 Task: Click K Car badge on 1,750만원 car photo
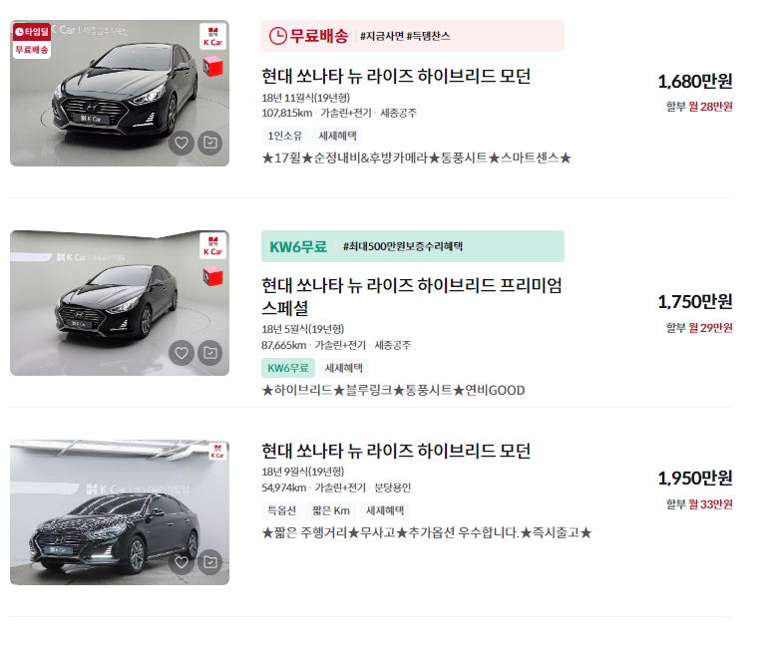tap(213, 246)
